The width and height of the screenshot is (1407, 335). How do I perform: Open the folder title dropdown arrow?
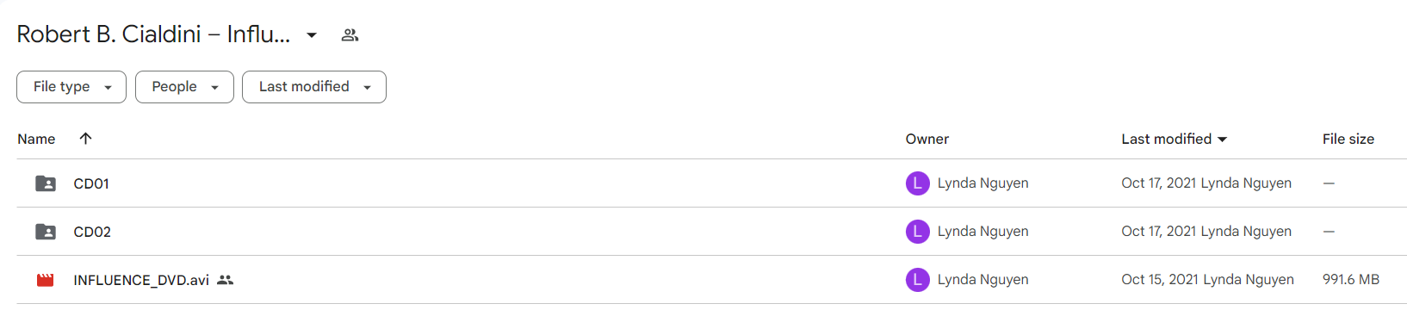tap(312, 35)
